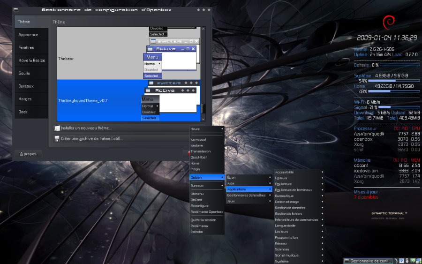The width and height of the screenshot is (422, 264).
Task: Switch to the Bureaux tab in the ObConf sidebar
Action: point(31,86)
